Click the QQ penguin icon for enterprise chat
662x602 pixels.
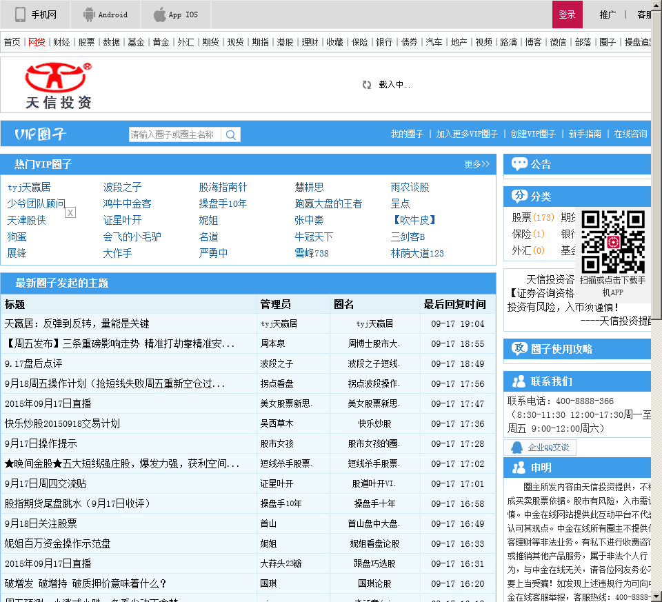point(516,448)
